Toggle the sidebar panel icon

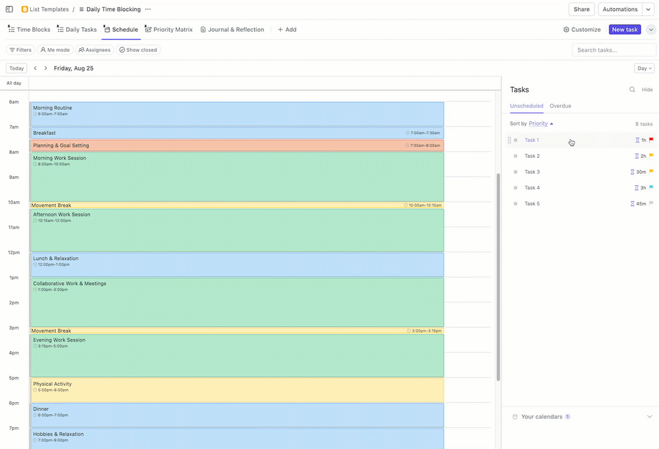pyautogui.click(x=9, y=9)
